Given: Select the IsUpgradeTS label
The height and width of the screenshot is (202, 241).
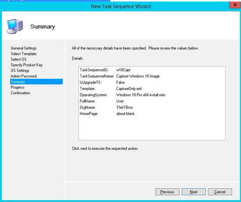Looking at the screenshot, I should pyautogui.click(x=90, y=82).
